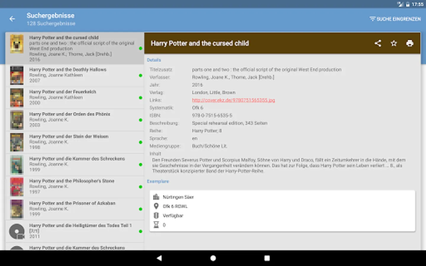426x266 pixels.
Task: Go back using the arrow icon
Action: [x=12, y=19]
